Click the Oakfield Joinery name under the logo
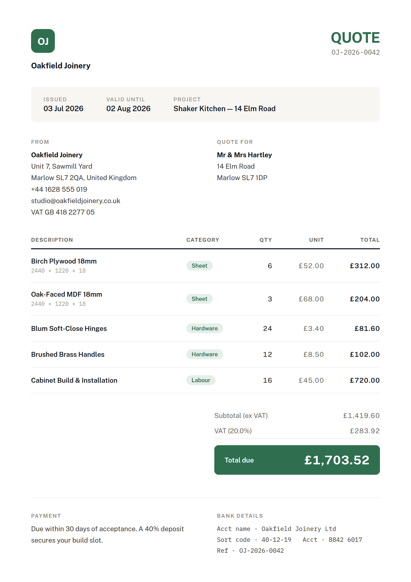The height and width of the screenshot is (582, 411). click(61, 66)
